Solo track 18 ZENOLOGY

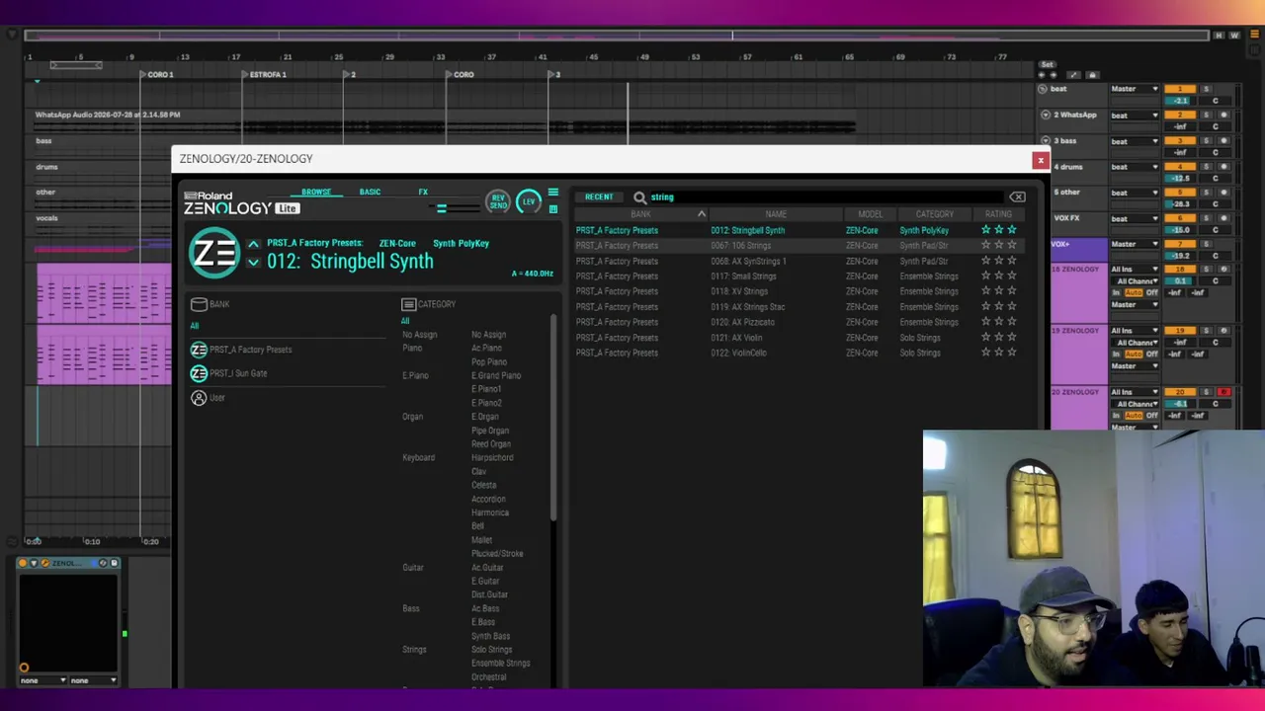[x=1206, y=270]
